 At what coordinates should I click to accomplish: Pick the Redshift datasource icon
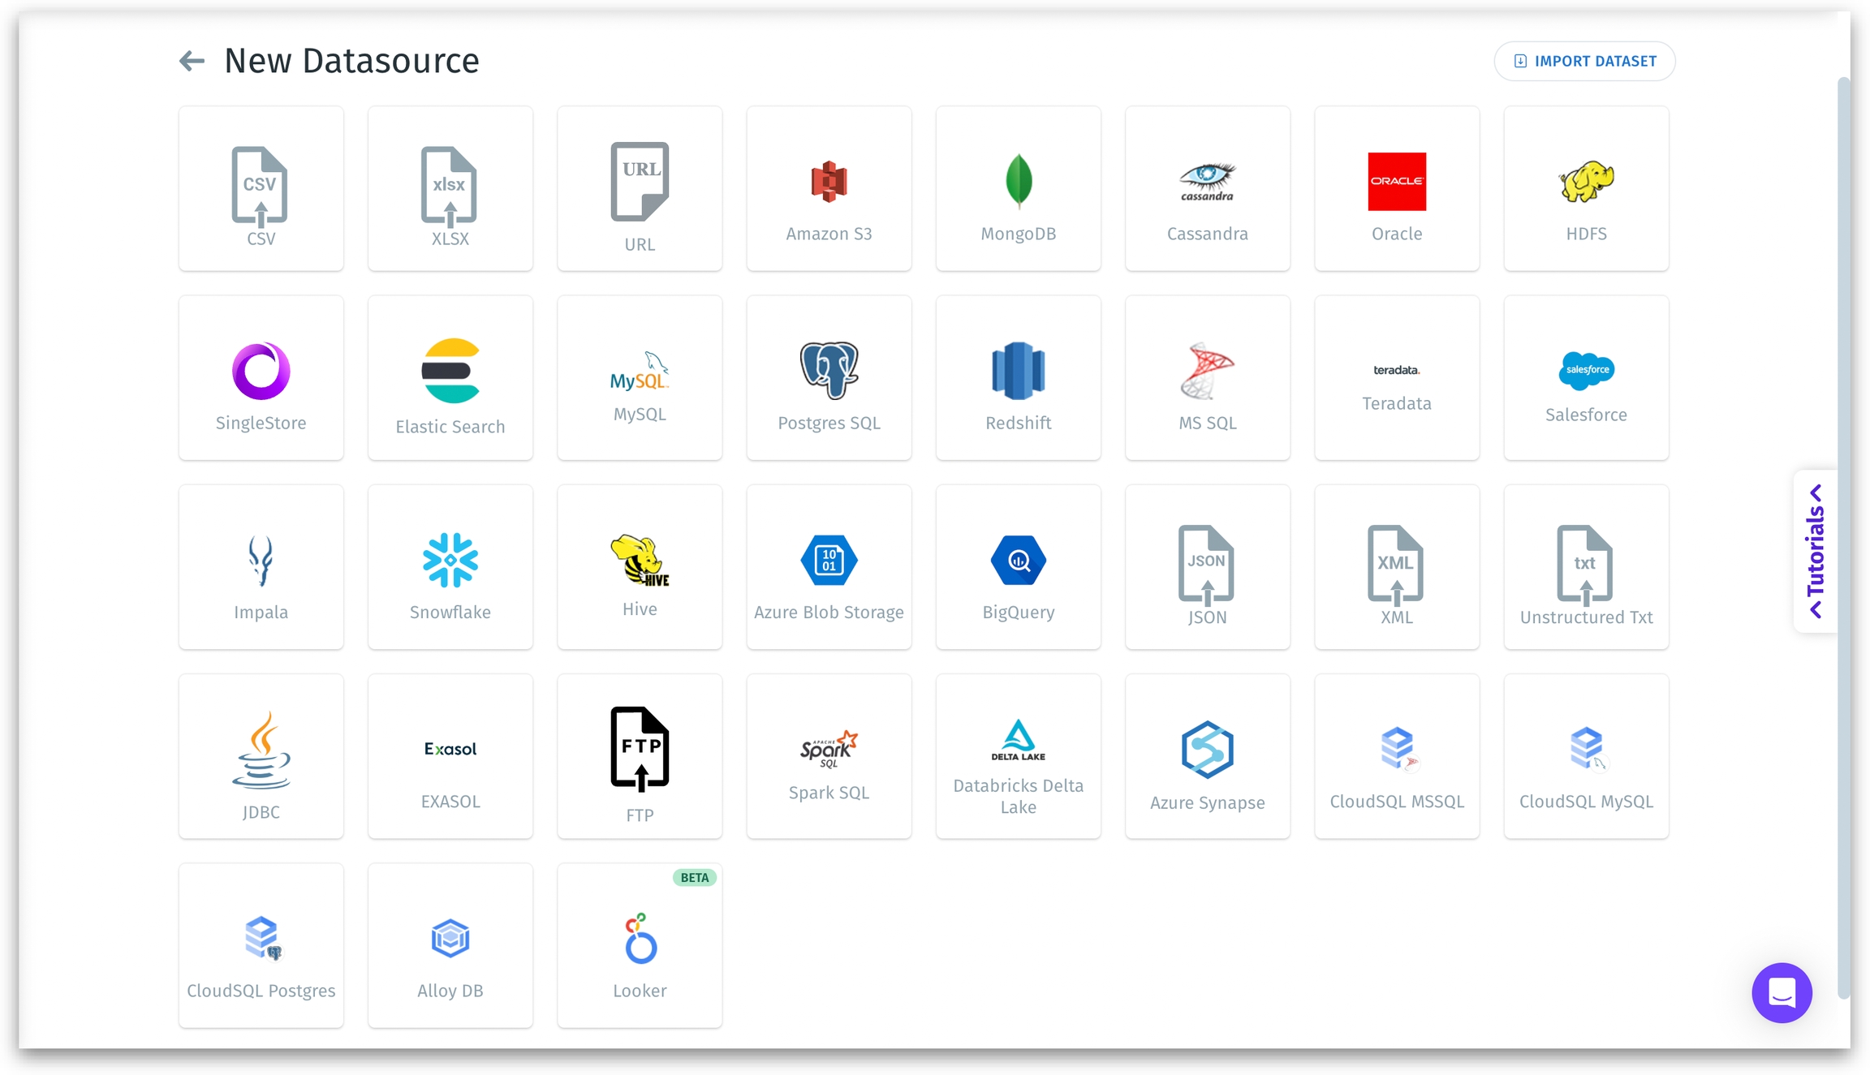1018,370
